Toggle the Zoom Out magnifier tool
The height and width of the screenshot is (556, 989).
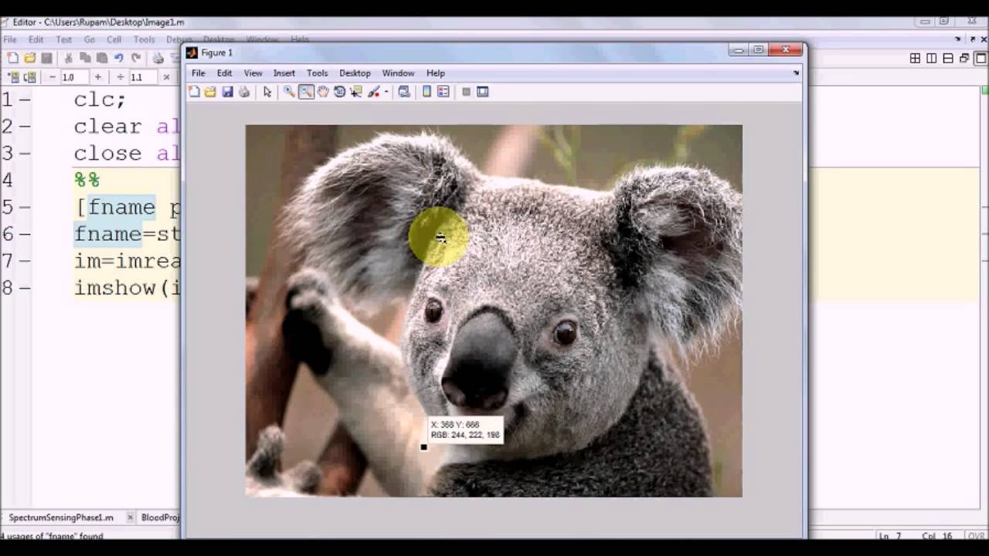coord(306,92)
